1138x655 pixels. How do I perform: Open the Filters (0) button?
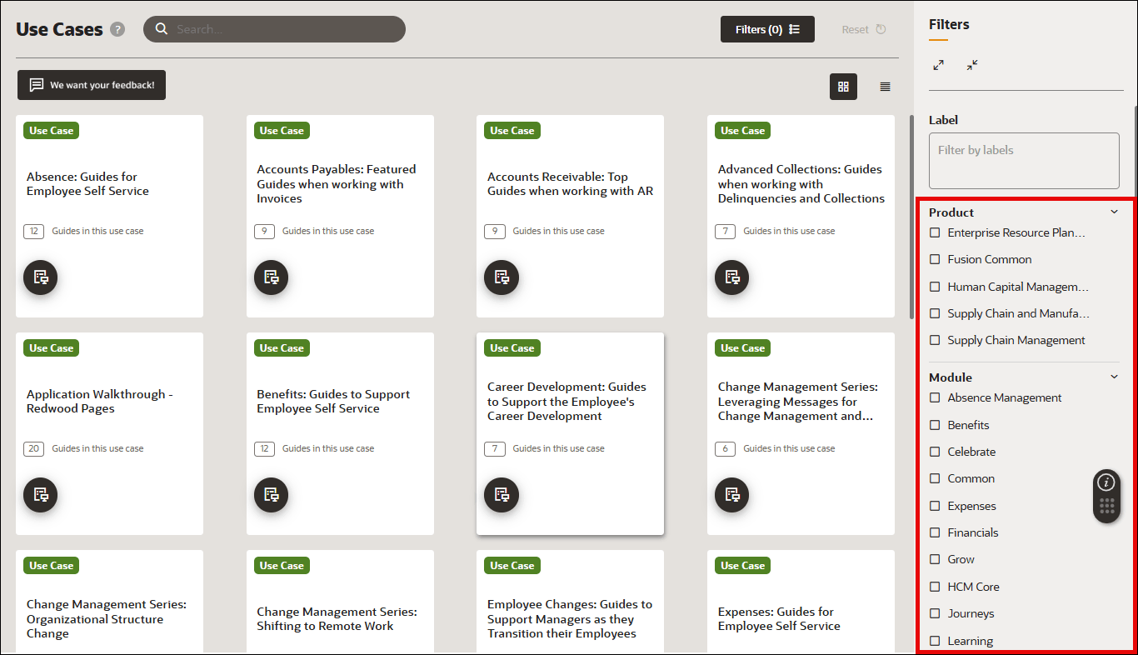[767, 29]
